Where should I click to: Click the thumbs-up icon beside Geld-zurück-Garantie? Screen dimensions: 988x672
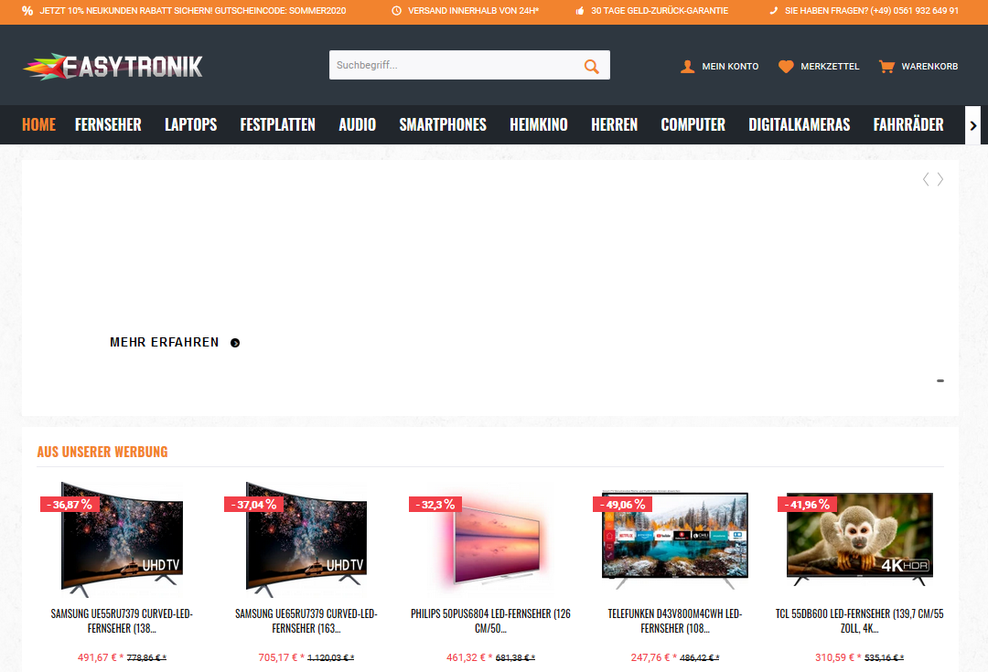coord(580,11)
